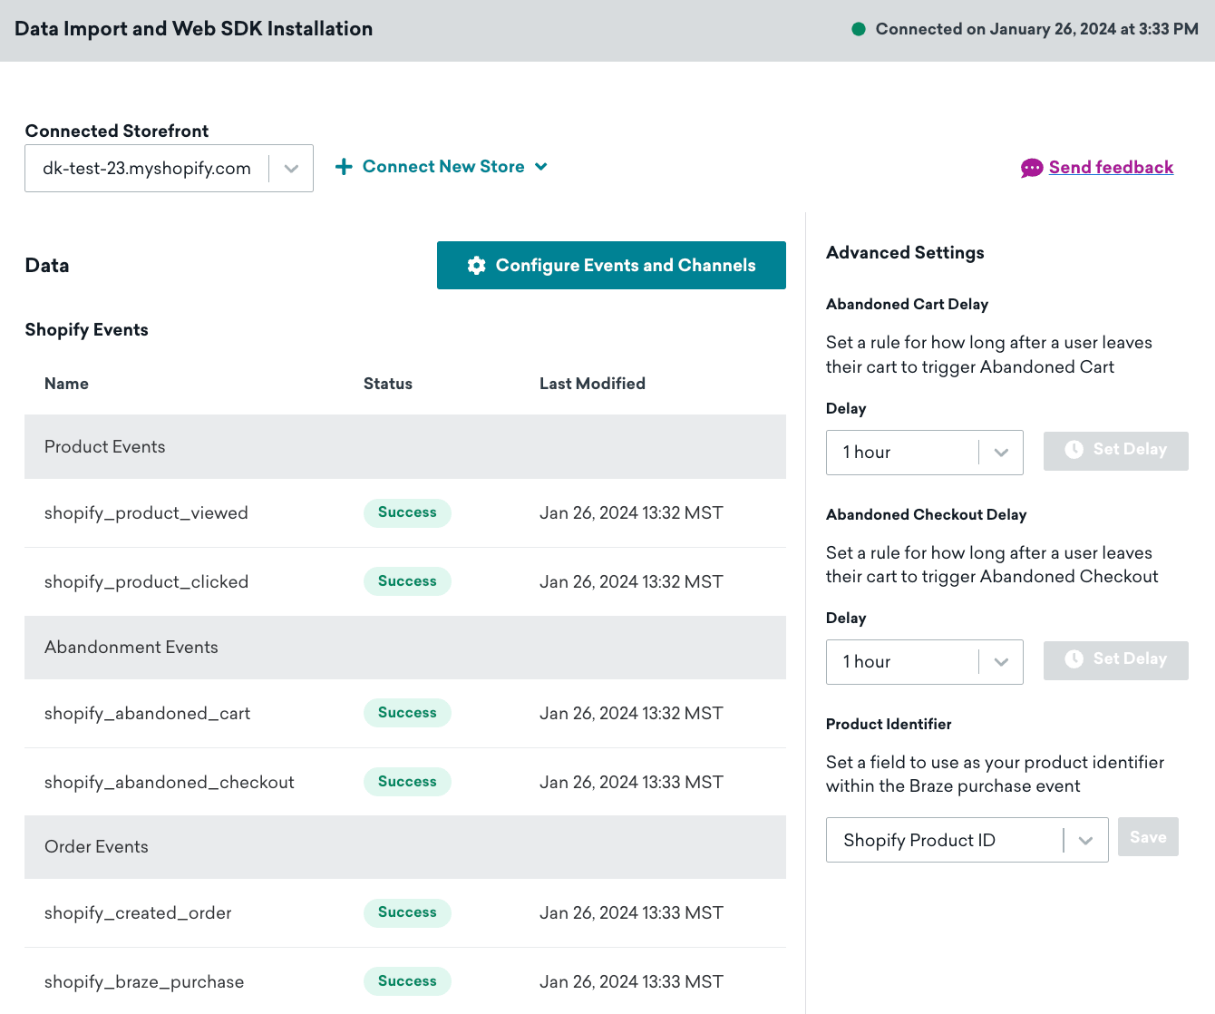Click the gear icon on Configure Events button
This screenshot has width=1215, height=1014.
(476, 266)
